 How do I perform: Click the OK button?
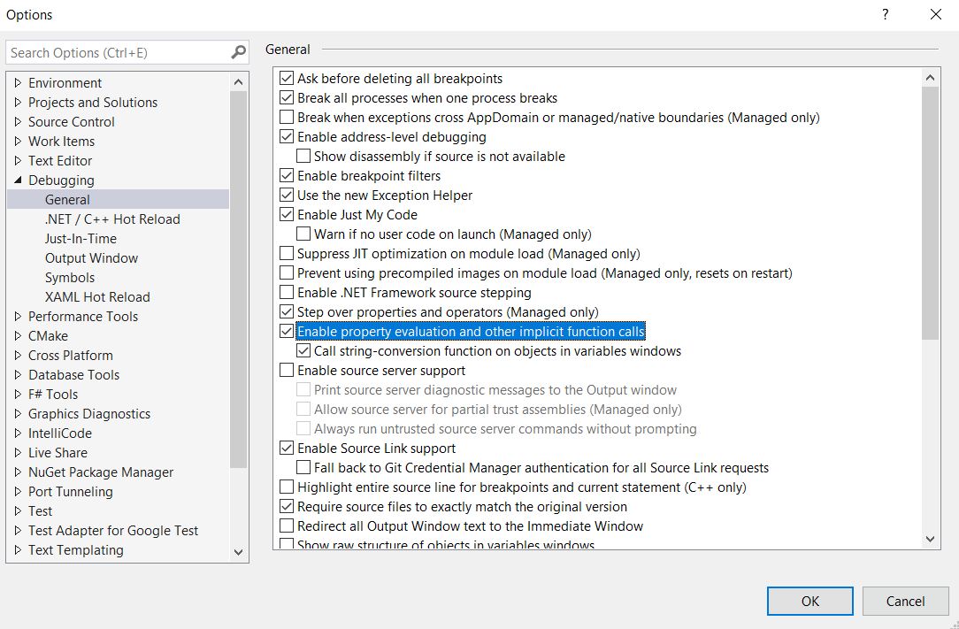point(809,602)
